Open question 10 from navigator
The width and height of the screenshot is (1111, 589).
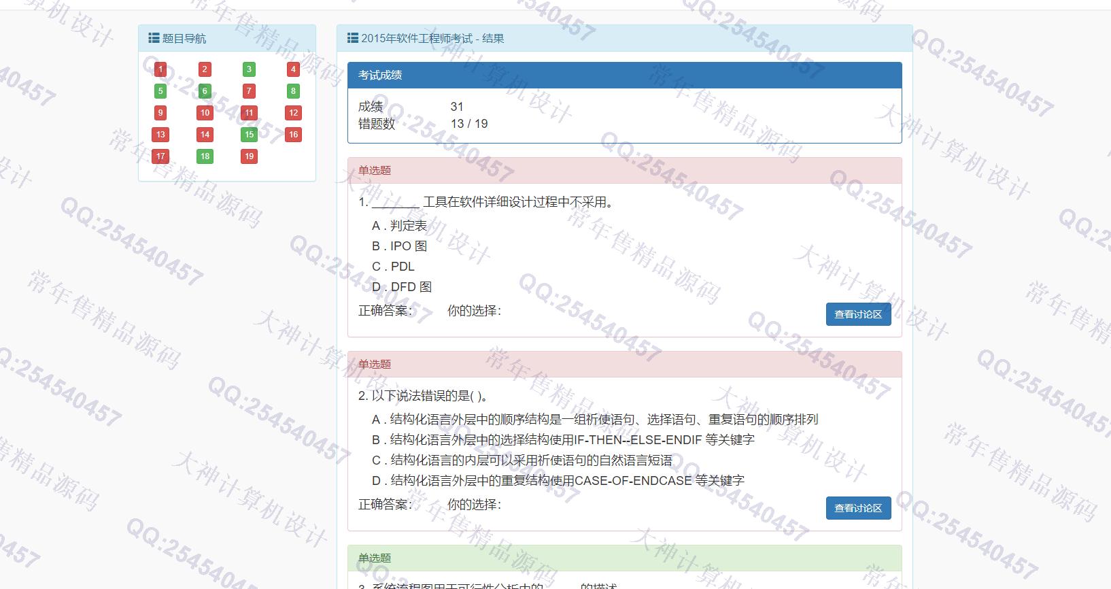[x=205, y=113]
